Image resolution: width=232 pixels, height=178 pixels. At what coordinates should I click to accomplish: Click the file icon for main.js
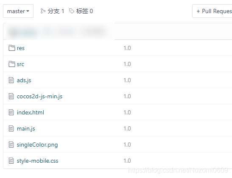point(11,128)
